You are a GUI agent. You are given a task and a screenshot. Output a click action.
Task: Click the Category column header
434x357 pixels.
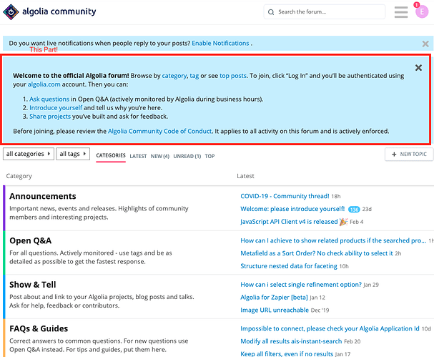[19, 176]
